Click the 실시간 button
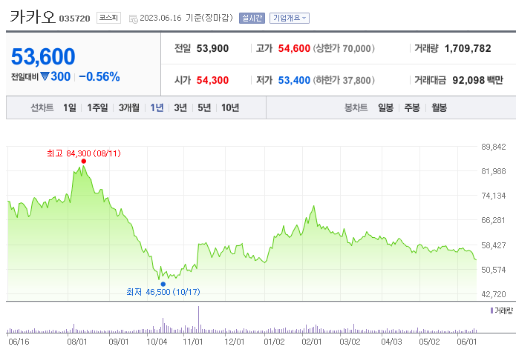516x352 pixels. (x=252, y=18)
